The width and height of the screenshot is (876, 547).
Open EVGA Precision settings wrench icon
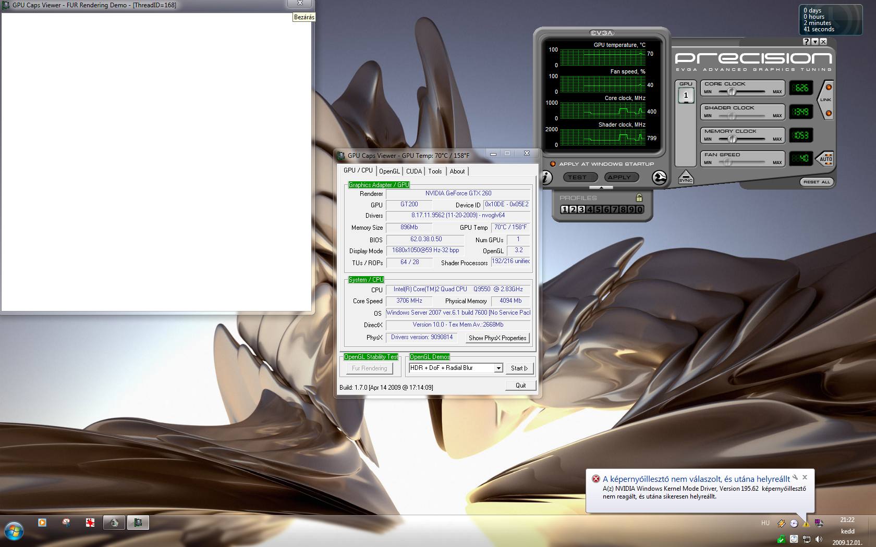659,178
